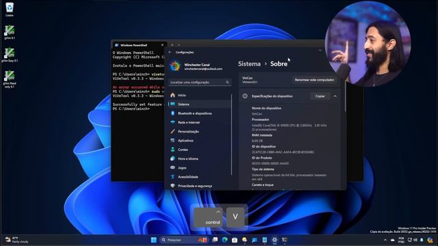Click the taskbar icon right of Microsoft Store
The width and height of the screenshot is (438, 246).
pyautogui.click(x=245, y=240)
